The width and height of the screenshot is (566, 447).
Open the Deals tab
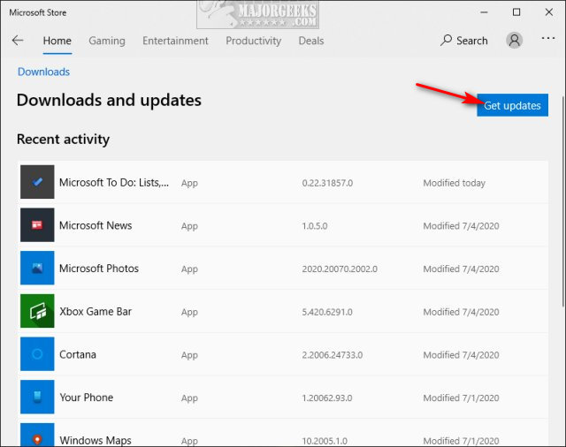[311, 41]
